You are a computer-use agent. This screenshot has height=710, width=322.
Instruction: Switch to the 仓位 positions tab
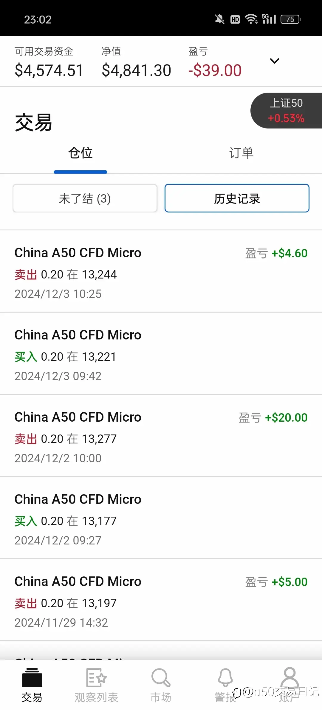[80, 153]
